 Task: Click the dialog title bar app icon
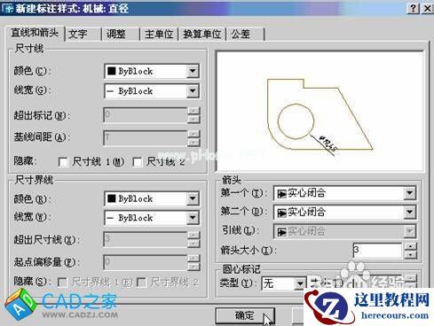(x=9, y=9)
